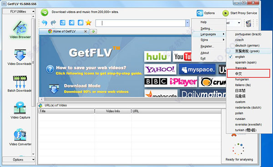The height and width of the screenshot is (167, 273).
Task: Open the Video Browser tool
Action: tap(20, 30)
